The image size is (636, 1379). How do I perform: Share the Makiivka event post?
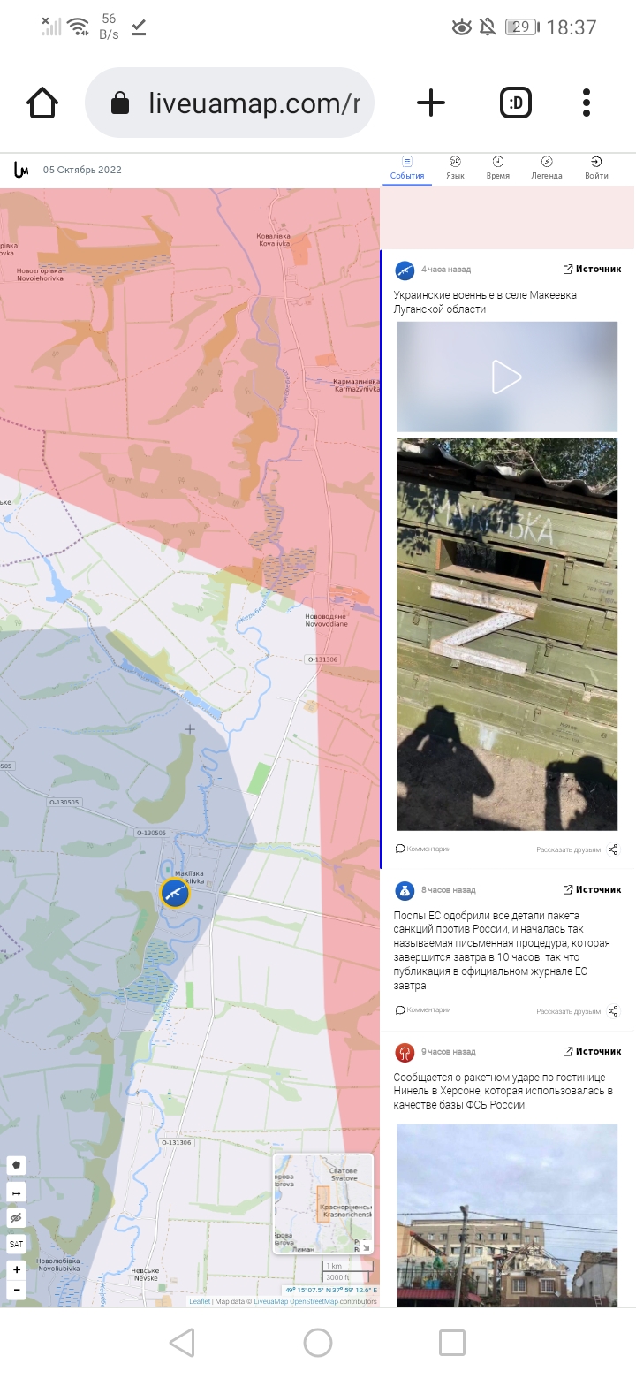tap(613, 849)
